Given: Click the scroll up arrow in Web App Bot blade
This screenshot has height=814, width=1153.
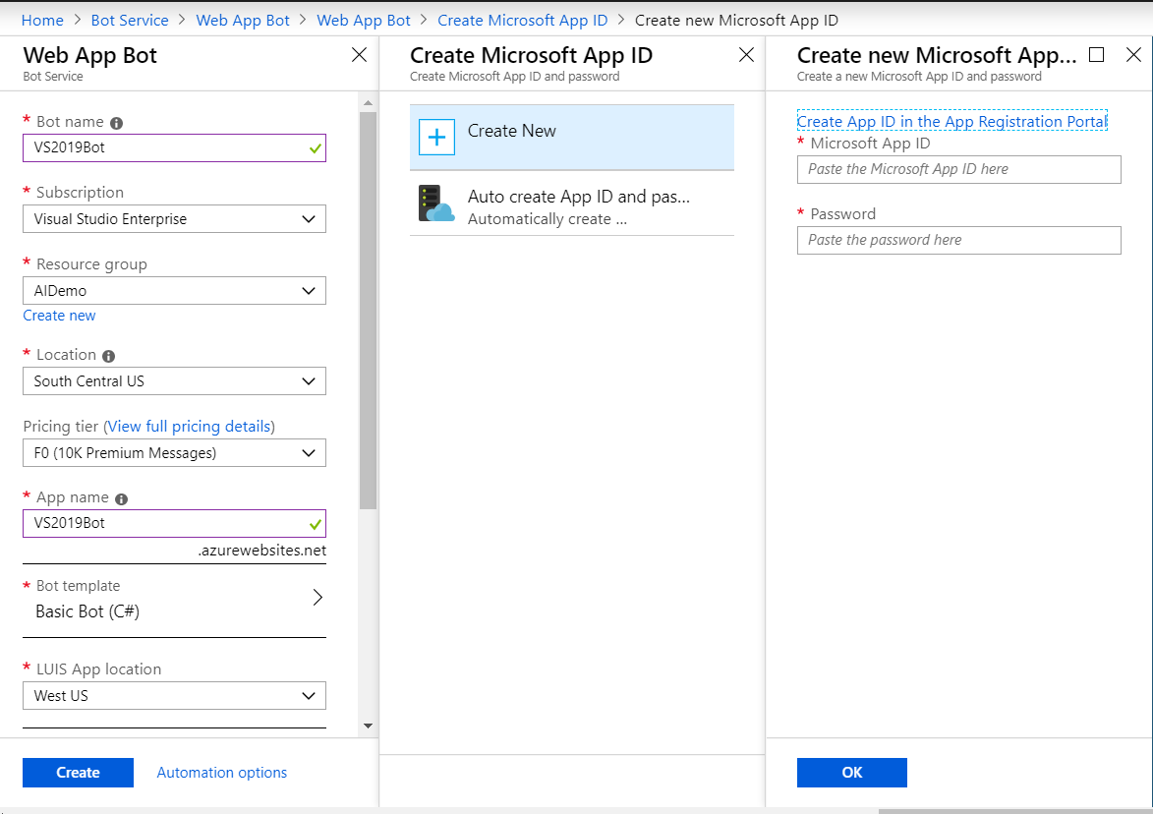Looking at the screenshot, I should (368, 103).
